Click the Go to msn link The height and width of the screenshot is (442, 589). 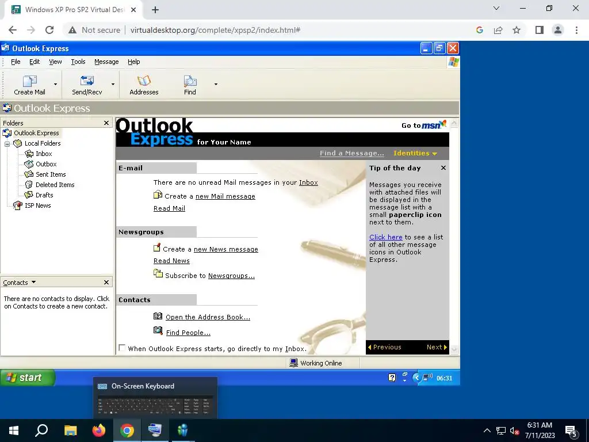pos(424,125)
